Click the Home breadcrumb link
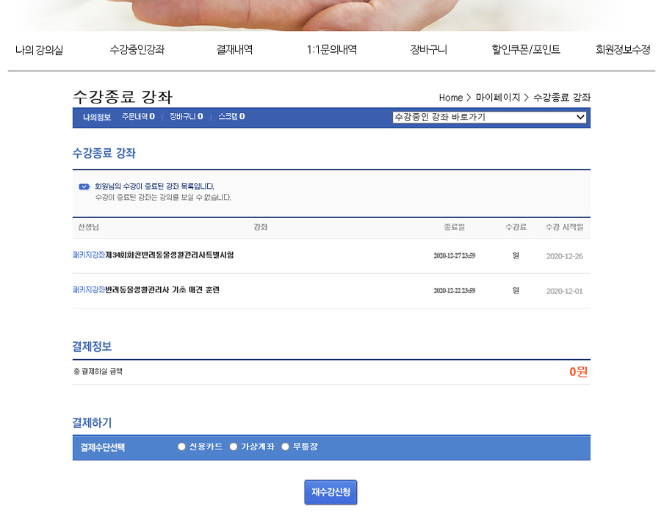 click(x=450, y=98)
